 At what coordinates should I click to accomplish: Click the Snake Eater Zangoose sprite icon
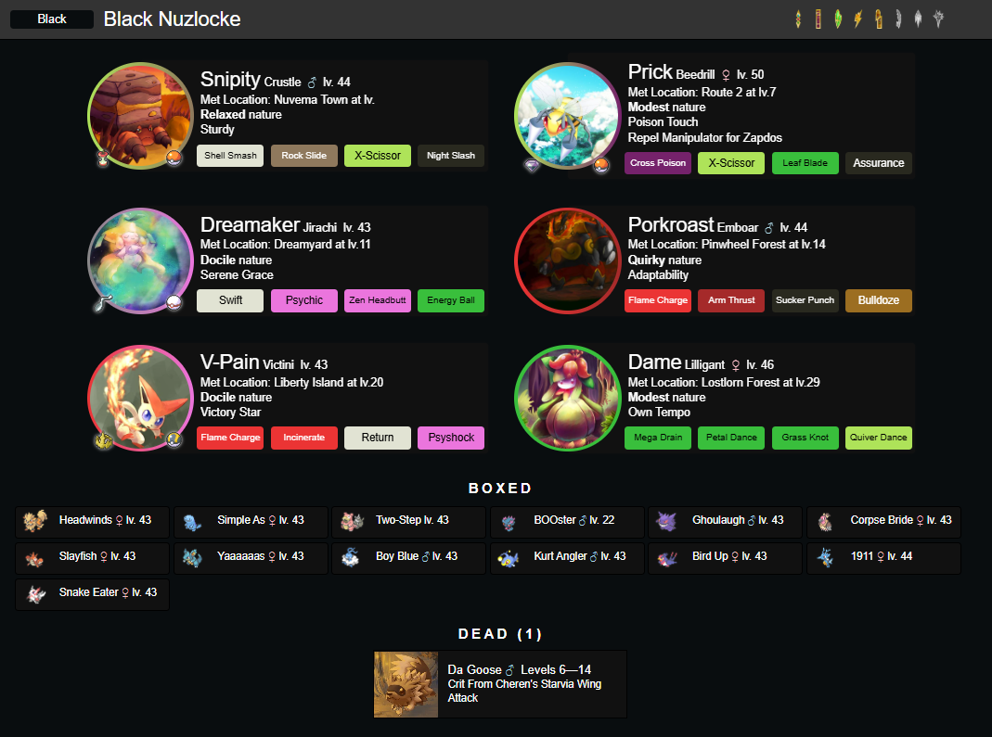coord(35,594)
